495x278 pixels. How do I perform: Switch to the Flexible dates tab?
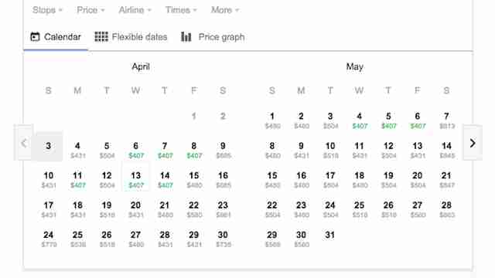[131, 37]
